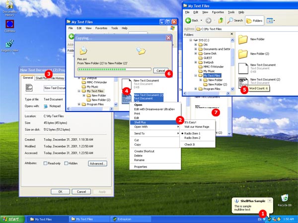Screen dimensions: 298x223
Task: Select New Text Document (2) icon in right window
Action: coord(243,83)
